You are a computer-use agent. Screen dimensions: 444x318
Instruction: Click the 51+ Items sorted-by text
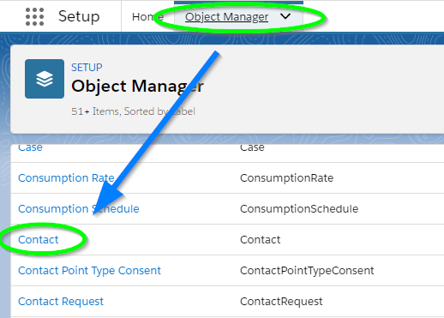tap(133, 111)
